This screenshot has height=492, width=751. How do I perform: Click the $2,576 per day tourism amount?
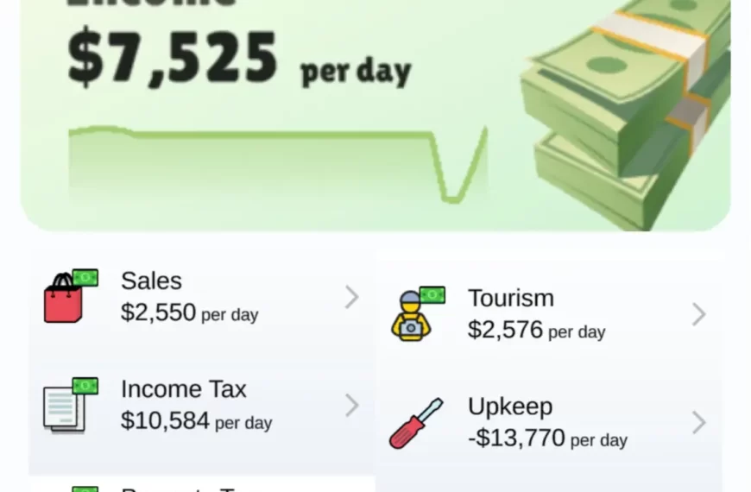point(536,331)
